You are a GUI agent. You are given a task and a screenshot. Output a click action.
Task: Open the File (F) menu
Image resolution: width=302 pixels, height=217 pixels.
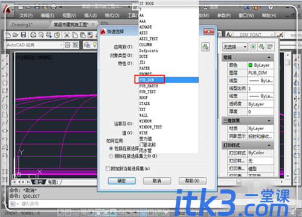[x=26, y=16]
